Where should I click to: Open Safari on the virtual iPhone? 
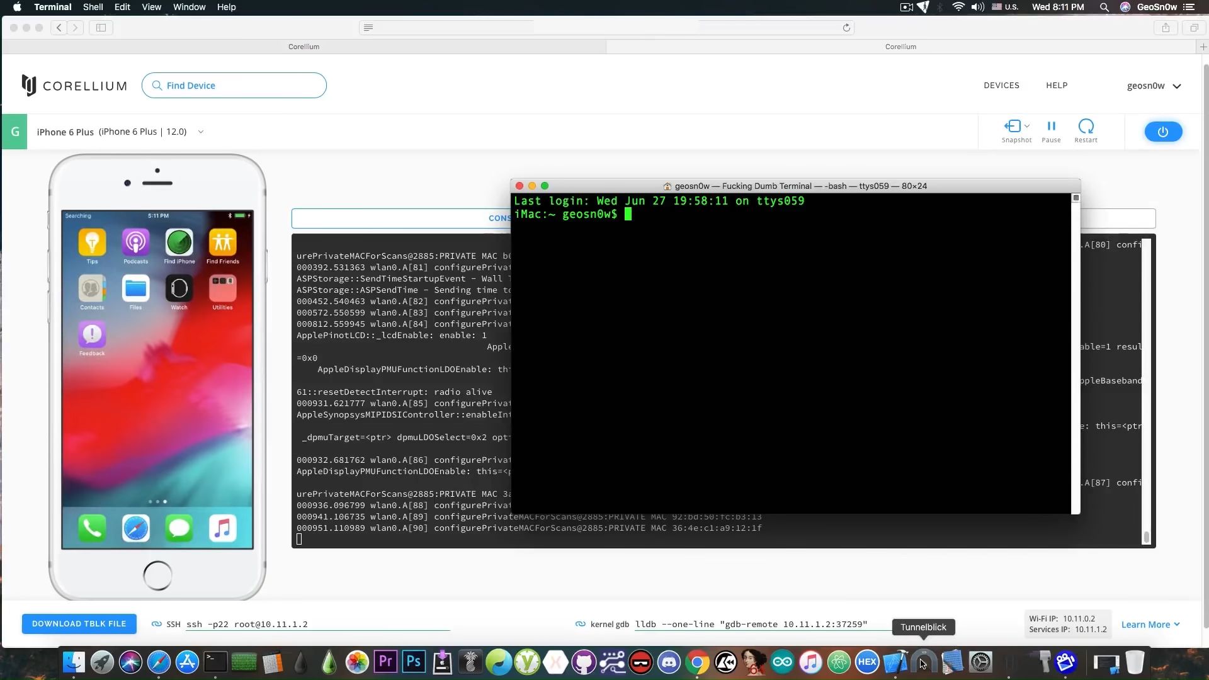[x=136, y=528]
